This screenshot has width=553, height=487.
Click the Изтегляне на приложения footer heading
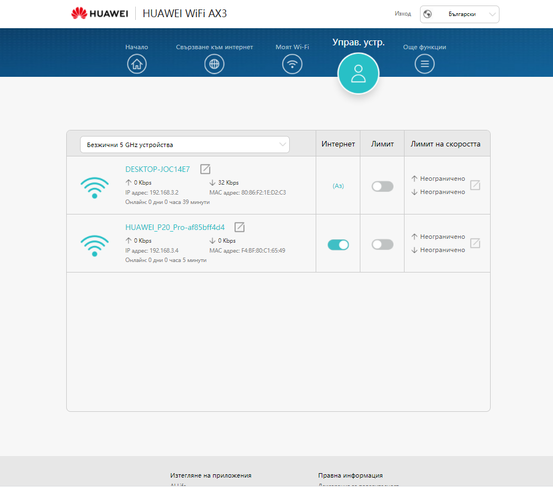(211, 475)
